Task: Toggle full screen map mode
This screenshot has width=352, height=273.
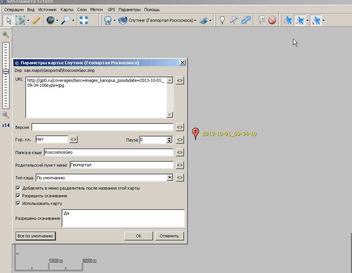Action: click(x=84, y=21)
